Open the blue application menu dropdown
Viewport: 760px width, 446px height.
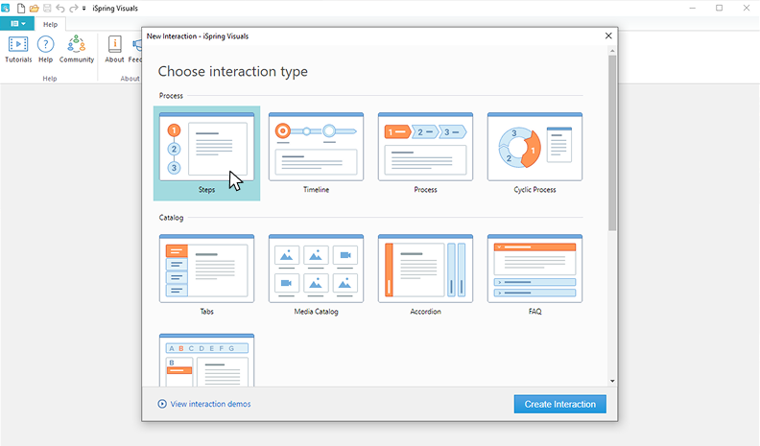tap(18, 24)
